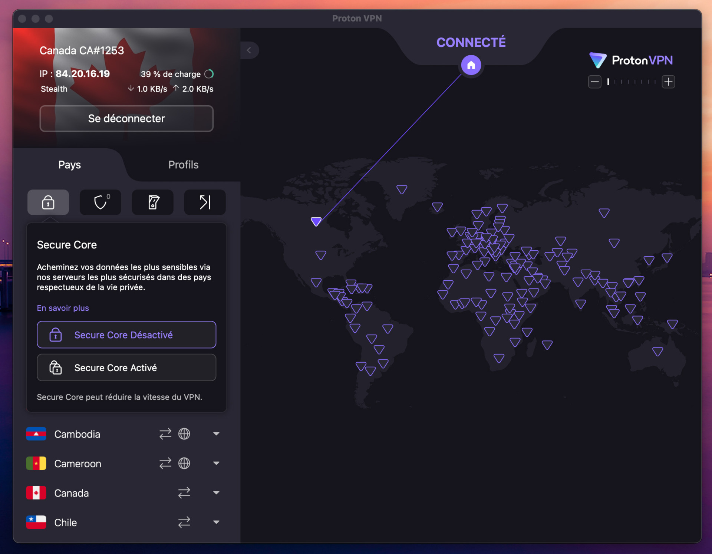
Task: Click the map zoom level slider
Action: click(x=632, y=82)
